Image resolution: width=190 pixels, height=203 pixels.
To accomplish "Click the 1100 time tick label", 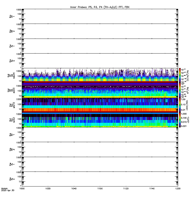I will (100, 189).
